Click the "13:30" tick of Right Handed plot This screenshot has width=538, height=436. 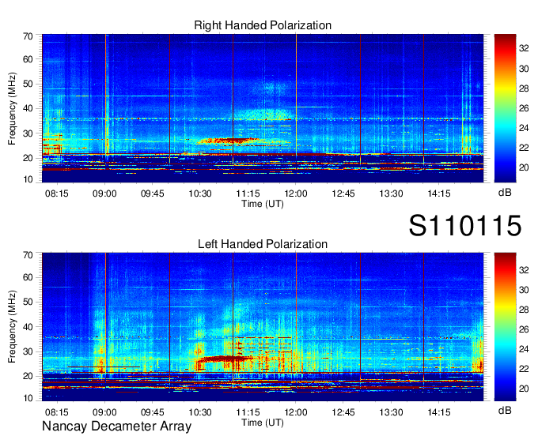pos(391,194)
